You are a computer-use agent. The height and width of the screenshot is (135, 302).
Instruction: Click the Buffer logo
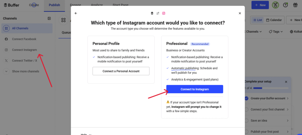(x=12, y=5)
